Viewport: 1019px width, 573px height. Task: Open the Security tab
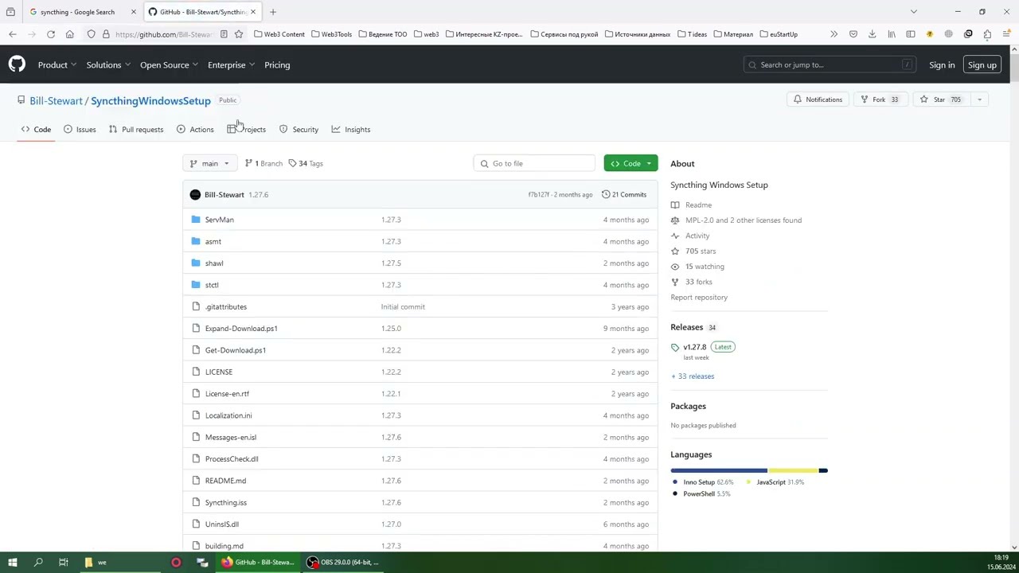click(299, 129)
